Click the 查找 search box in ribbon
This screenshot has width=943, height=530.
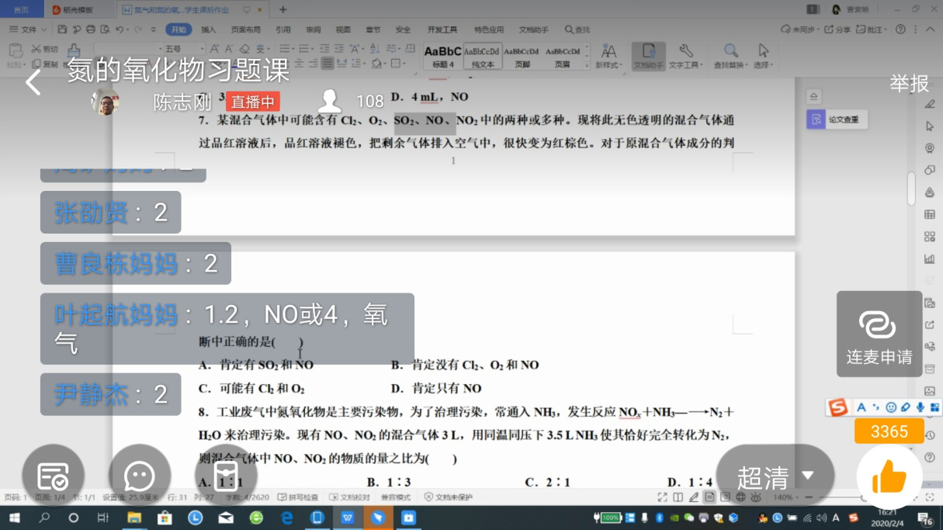577,29
